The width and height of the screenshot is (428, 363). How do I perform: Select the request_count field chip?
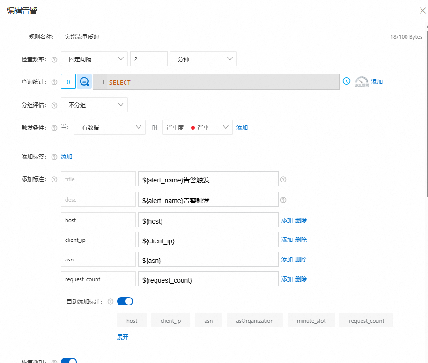click(366, 320)
